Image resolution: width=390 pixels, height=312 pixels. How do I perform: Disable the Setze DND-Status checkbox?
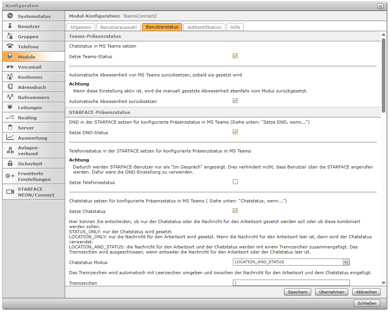[235, 132]
